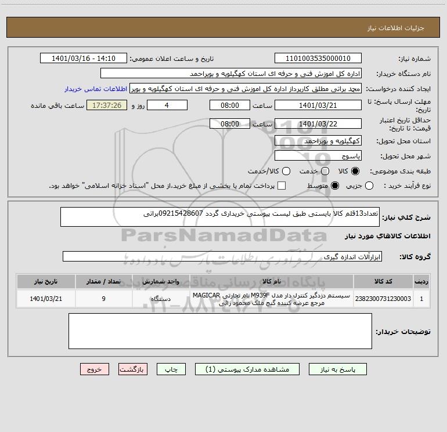Open مشاهده مدارک پیوستی (1) button
447x432 pixels.
pos(247,369)
